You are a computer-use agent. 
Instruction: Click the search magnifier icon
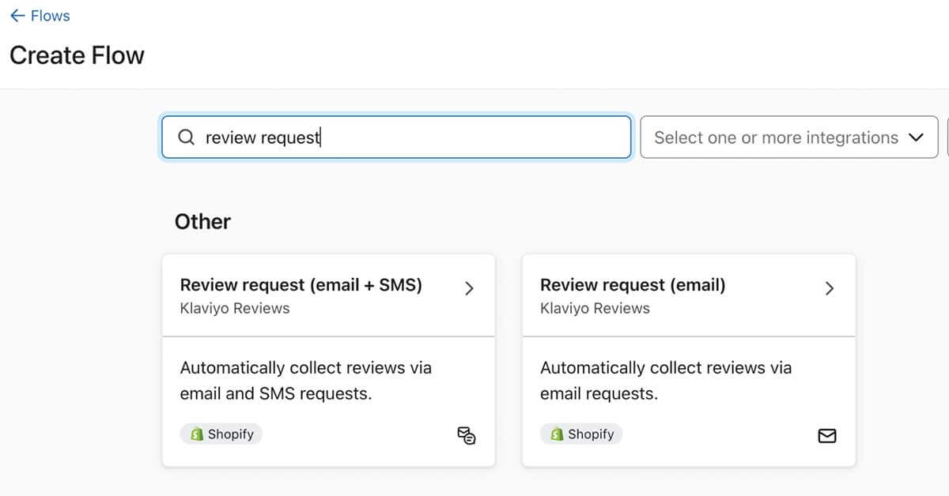(x=186, y=137)
